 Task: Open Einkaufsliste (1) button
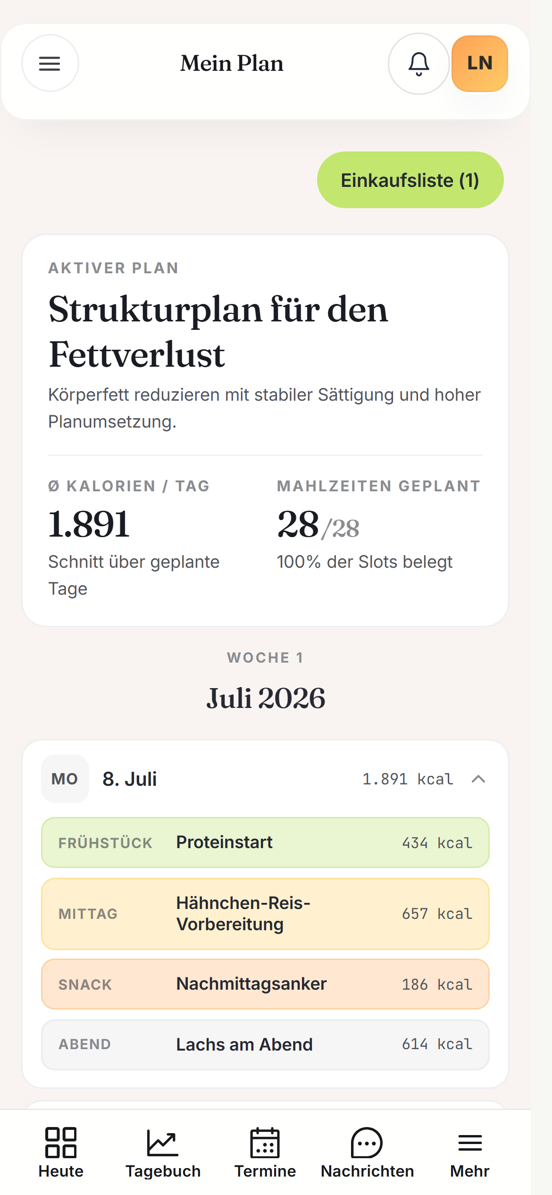pos(410,180)
